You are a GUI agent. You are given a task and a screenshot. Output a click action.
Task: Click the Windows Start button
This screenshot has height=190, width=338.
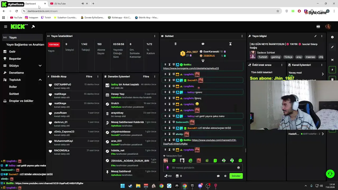(x=123, y=186)
